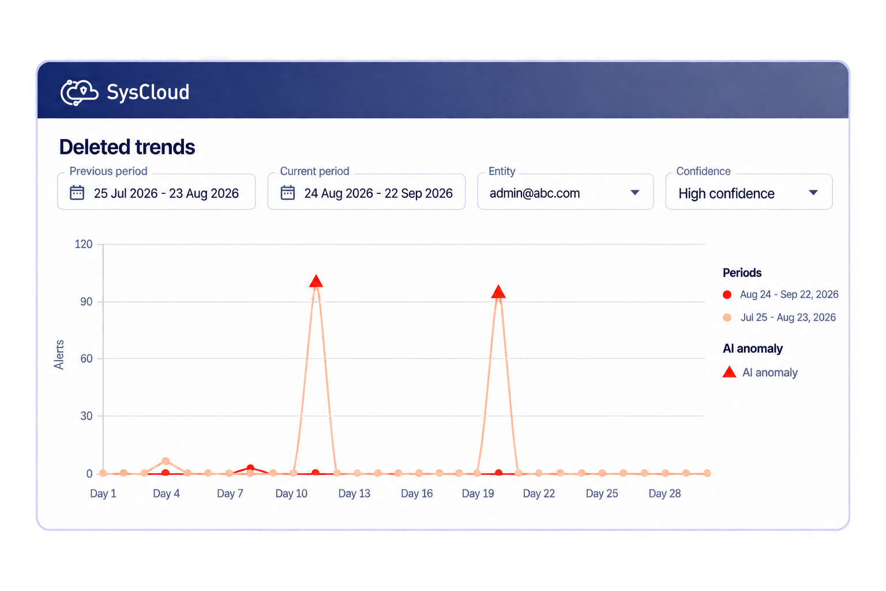Screen dimensions: 886x591
Task: Click the Aug 24 - Sep 22, 2026 legend label
Action: coord(789,294)
